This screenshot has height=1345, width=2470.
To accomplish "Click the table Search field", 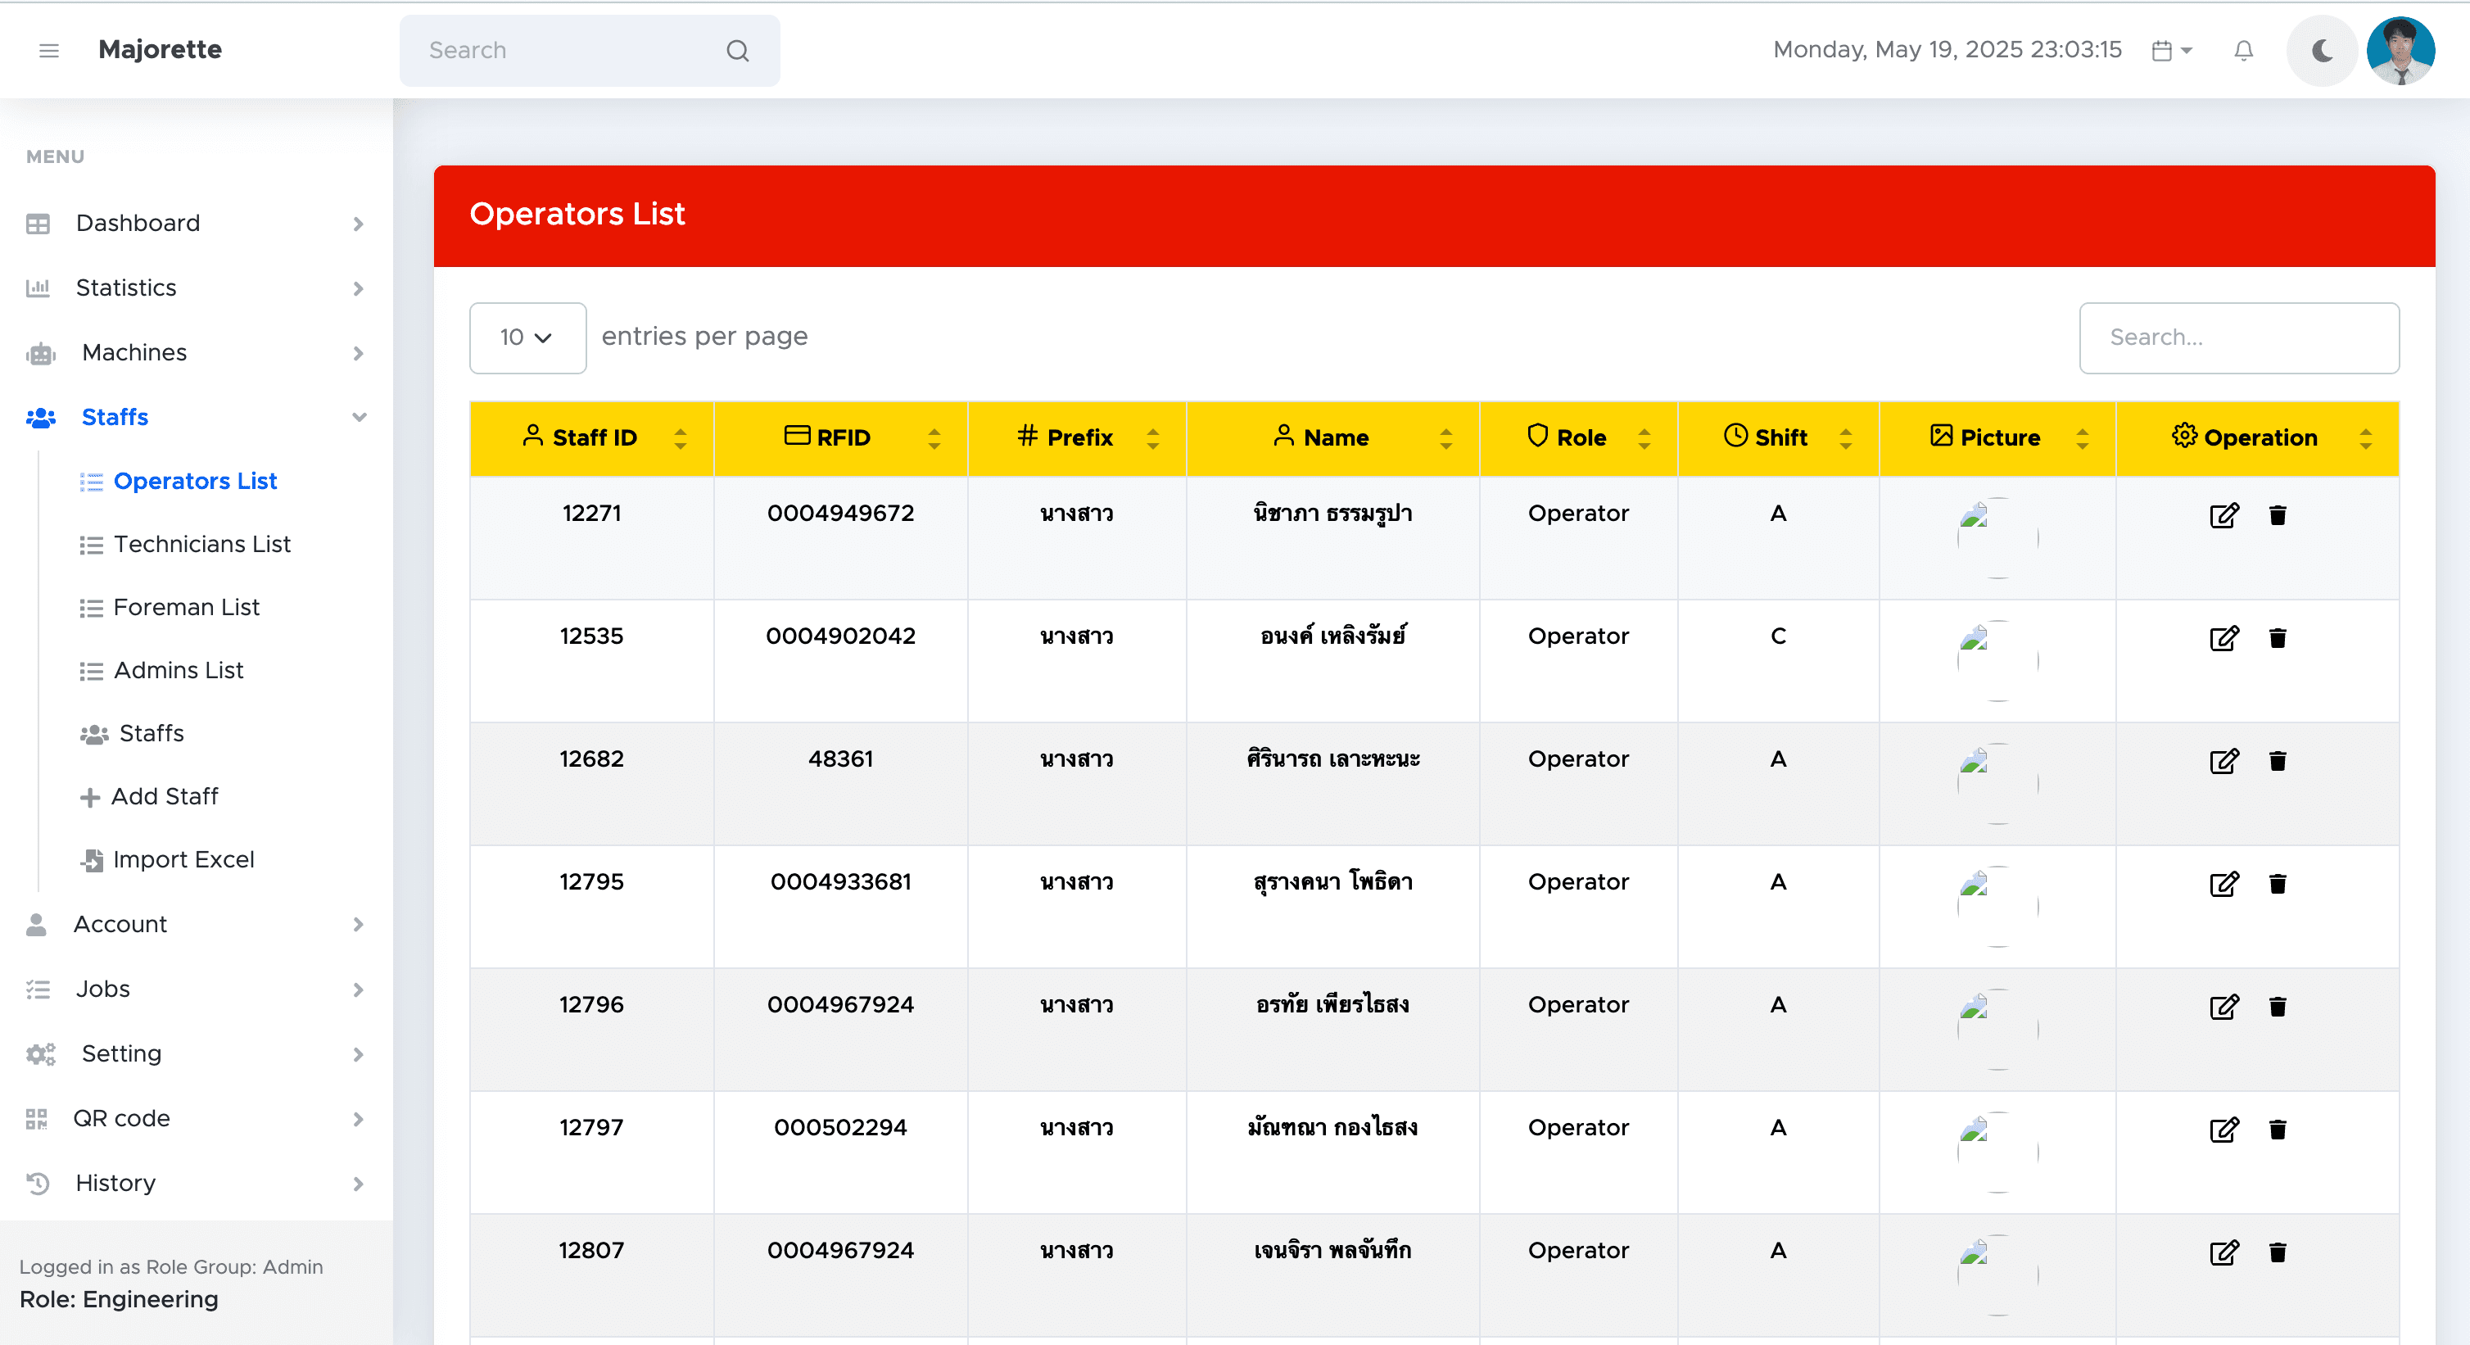I will pyautogui.click(x=2238, y=337).
